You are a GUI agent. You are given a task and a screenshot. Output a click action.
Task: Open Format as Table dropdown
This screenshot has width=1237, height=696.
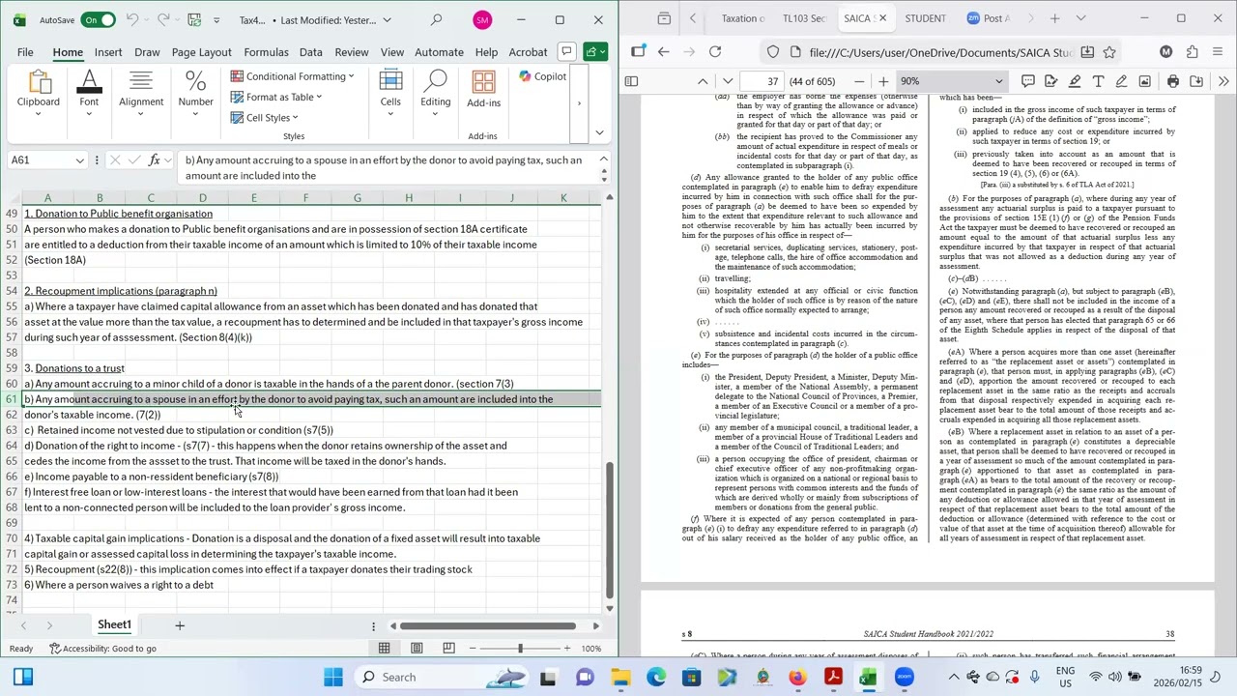tap(276, 97)
